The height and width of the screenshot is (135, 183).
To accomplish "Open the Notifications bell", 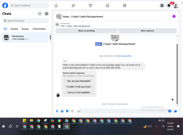I will tap(169, 5).
